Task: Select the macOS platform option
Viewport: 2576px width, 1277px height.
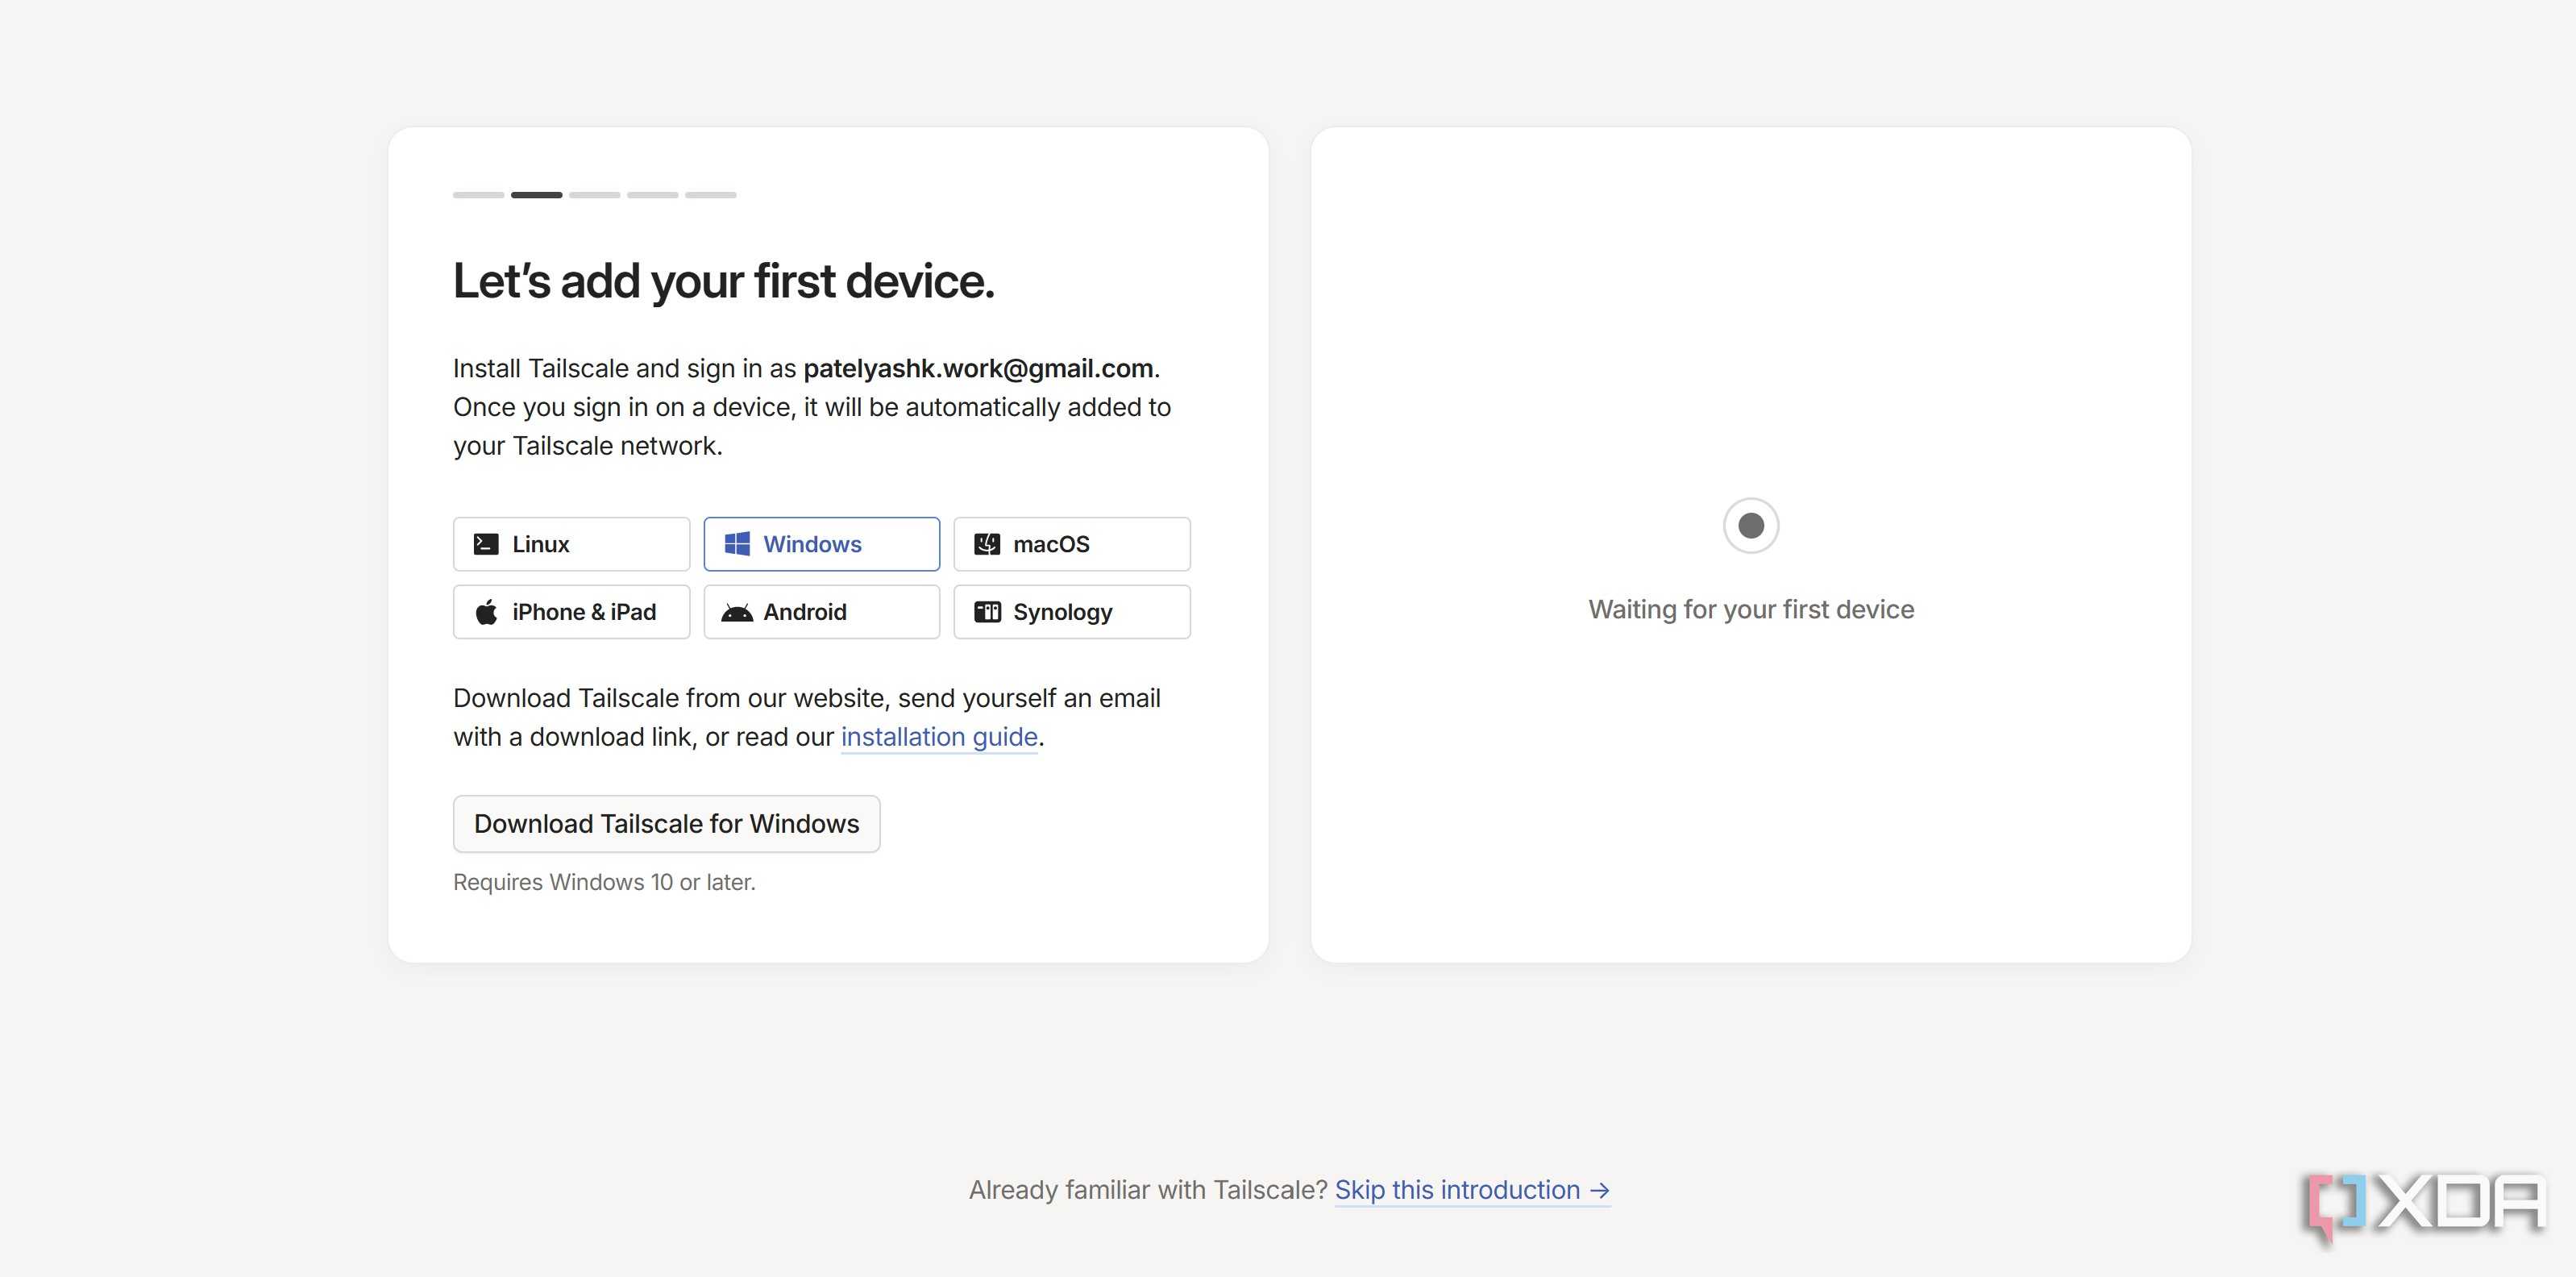Action: pos(1072,544)
